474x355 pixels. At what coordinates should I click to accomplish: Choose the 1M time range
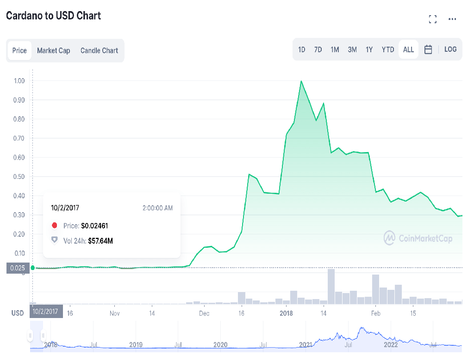click(x=335, y=49)
